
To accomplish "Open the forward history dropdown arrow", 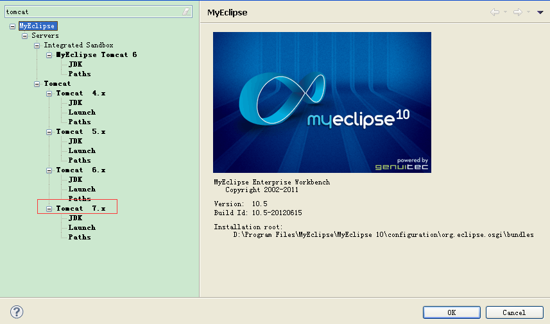I will (x=528, y=12).
